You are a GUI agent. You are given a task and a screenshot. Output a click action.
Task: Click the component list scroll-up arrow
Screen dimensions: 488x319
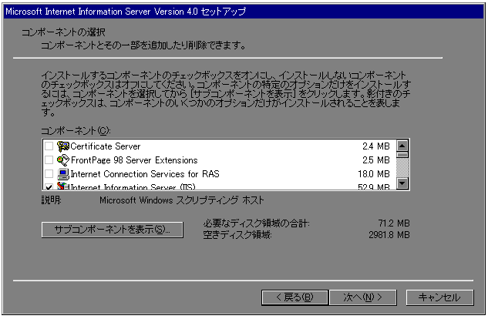402,146
